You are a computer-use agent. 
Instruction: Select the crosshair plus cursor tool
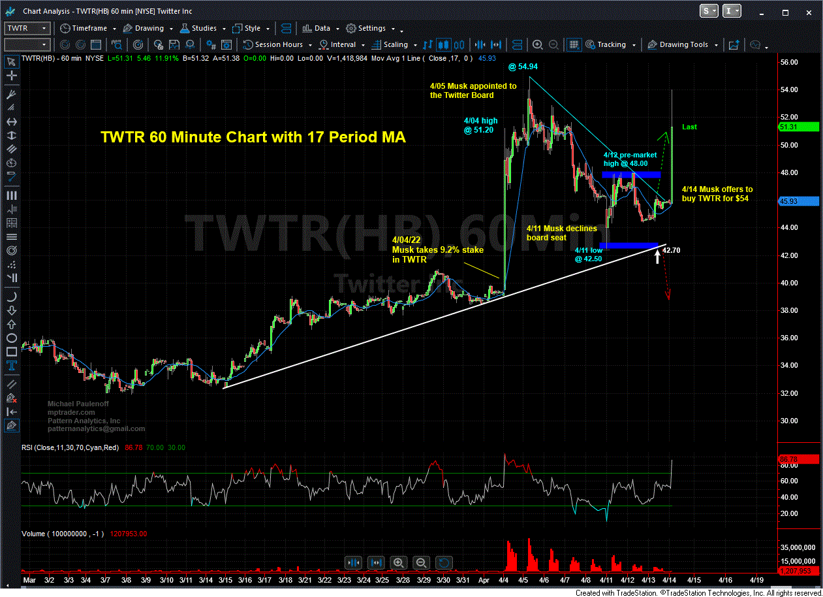11,77
